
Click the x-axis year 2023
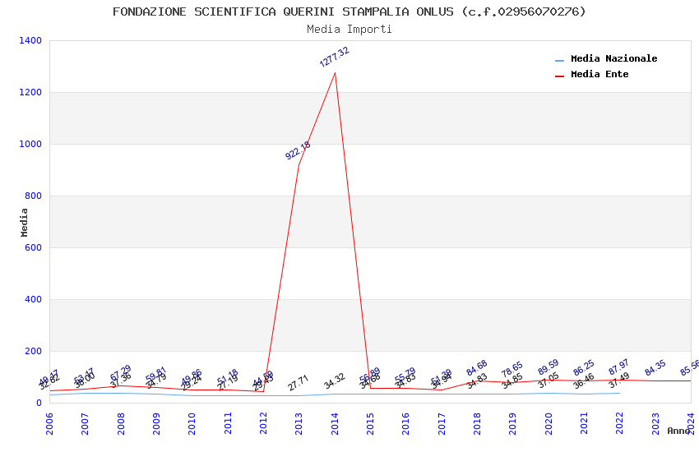click(655, 423)
